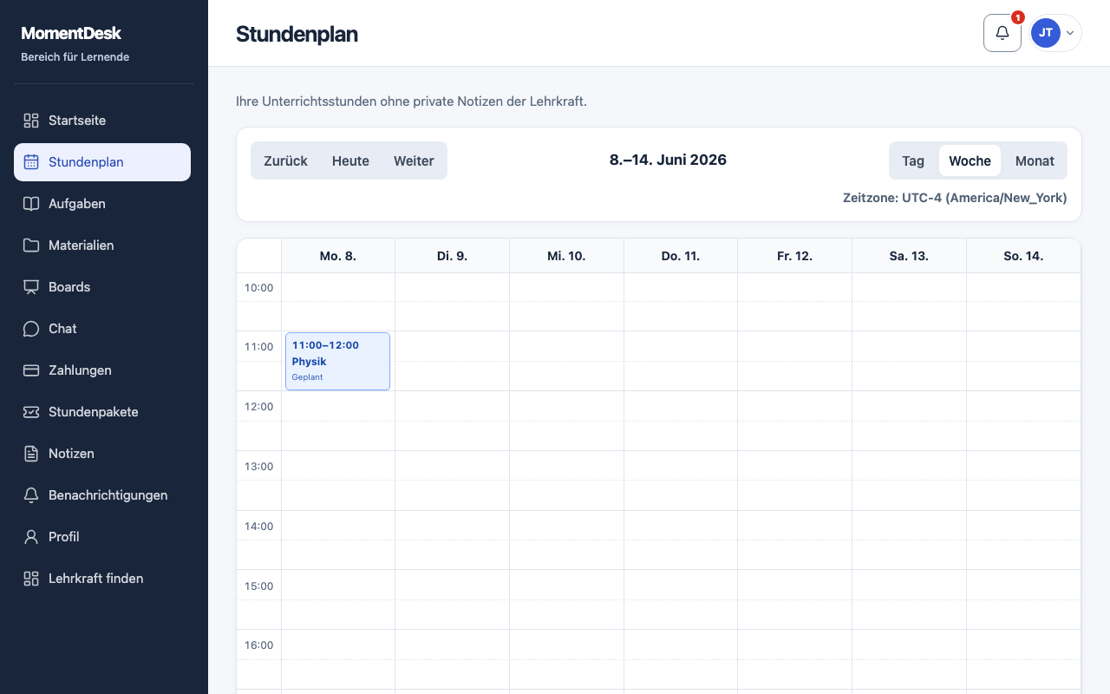Click the Benachrichtigungen bell icon in sidebar
Screen dimensions: 1110x694
pos(31,495)
